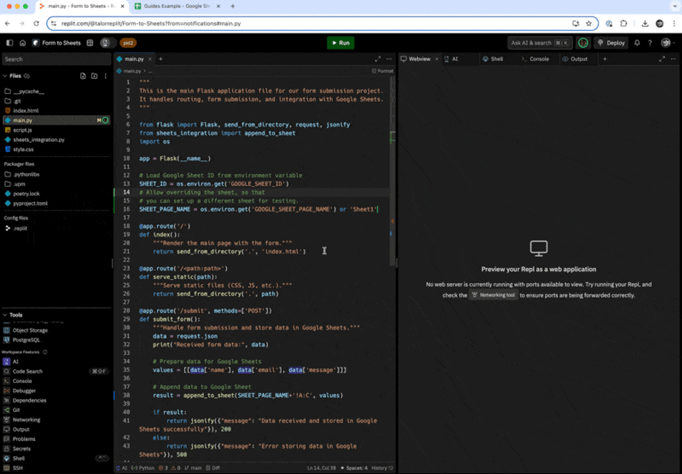This screenshot has width=682, height=474.
Task: Click the Networking tool link
Action: pyautogui.click(x=494, y=295)
